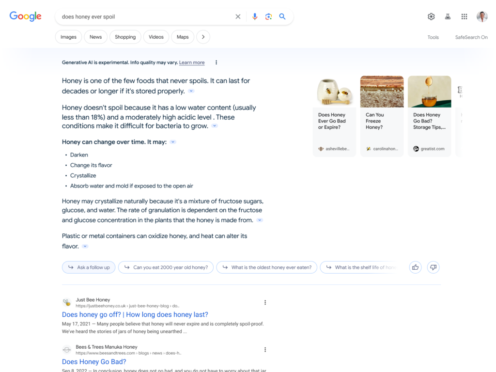Open "Can You Freeze Honey?" card

382,116
